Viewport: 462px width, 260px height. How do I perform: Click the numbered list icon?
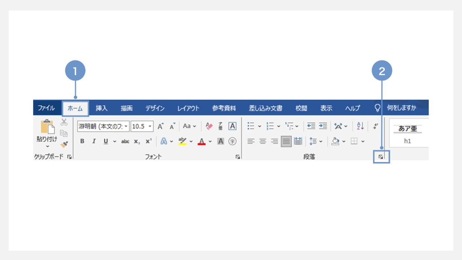click(x=270, y=126)
